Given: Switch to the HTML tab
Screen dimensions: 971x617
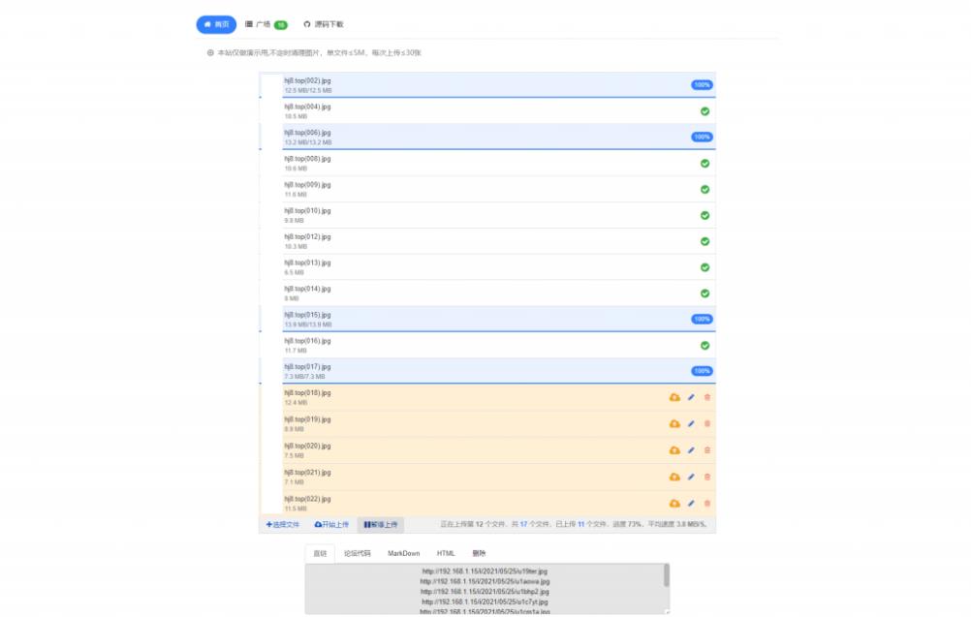Looking at the screenshot, I should [445, 553].
